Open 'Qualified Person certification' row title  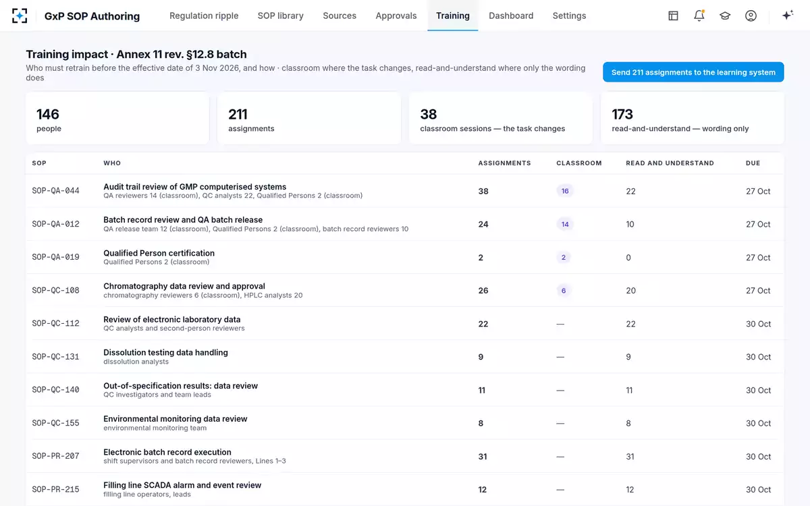(159, 253)
